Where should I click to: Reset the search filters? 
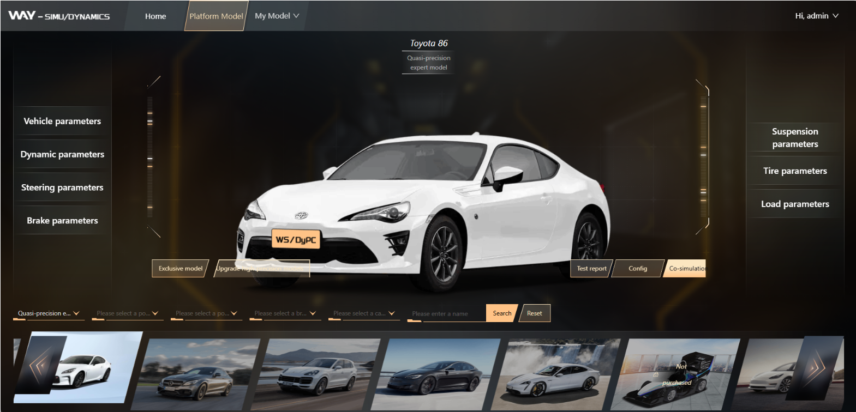point(535,313)
